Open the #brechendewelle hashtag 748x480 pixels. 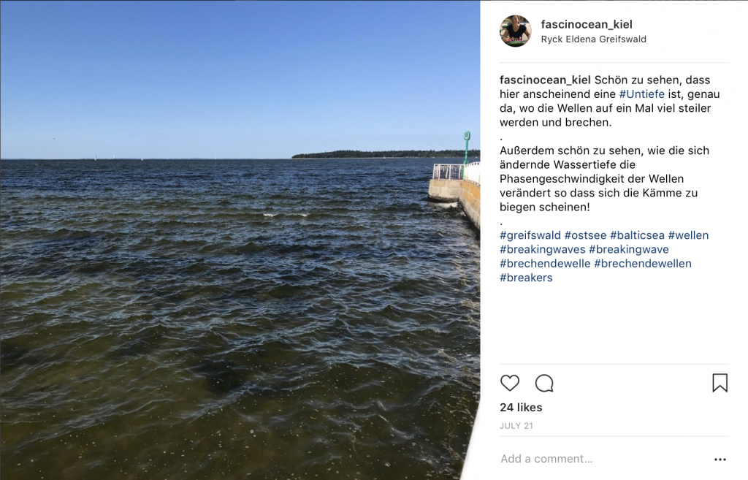pyautogui.click(x=545, y=264)
